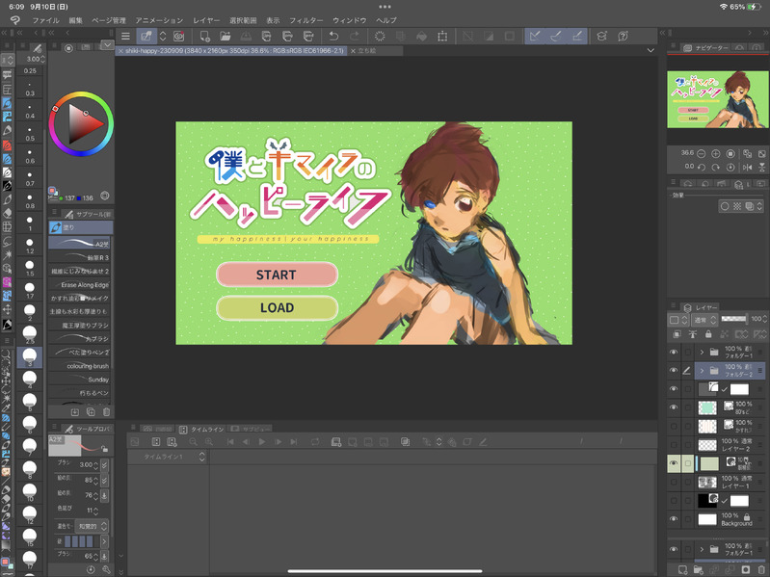770x577 pixels.
Task: Open the 編集 menu
Action: tap(75, 20)
